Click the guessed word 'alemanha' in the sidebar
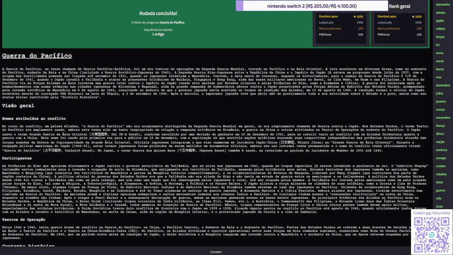This screenshot has width=453, height=255. click(x=443, y=5)
